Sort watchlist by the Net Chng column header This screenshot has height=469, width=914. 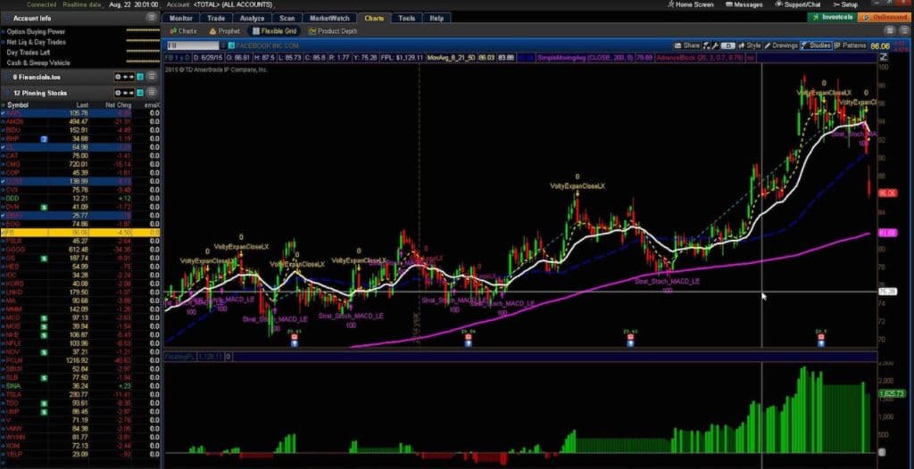[x=119, y=105]
